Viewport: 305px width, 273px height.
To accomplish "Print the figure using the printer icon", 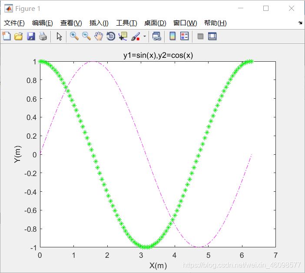I will pos(43,37).
